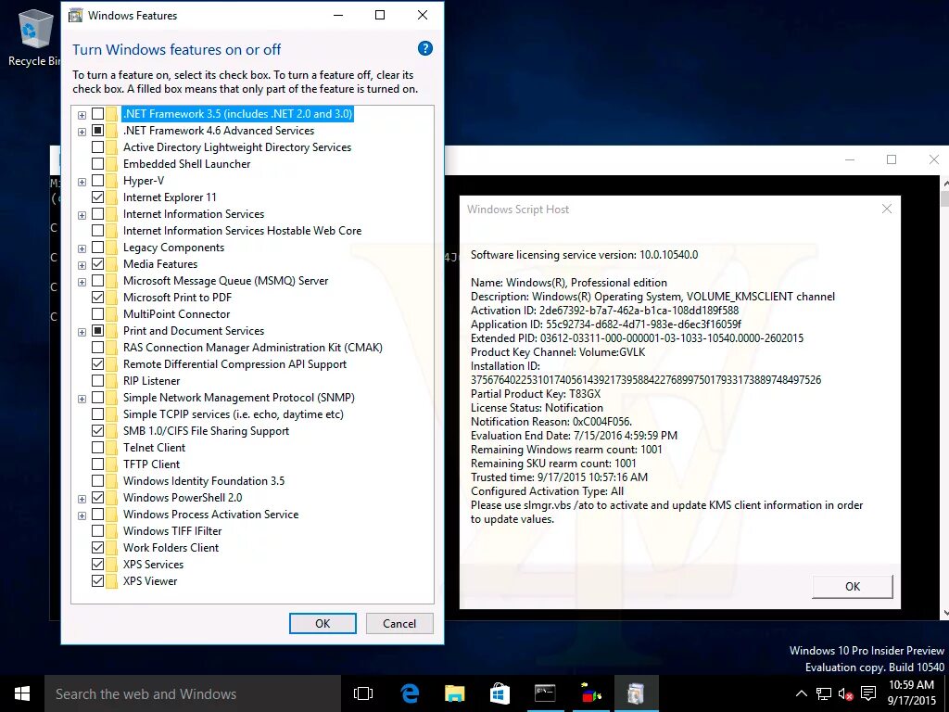The height and width of the screenshot is (712, 949).
Task: Open the Start menu
Action: pos(22,693)
